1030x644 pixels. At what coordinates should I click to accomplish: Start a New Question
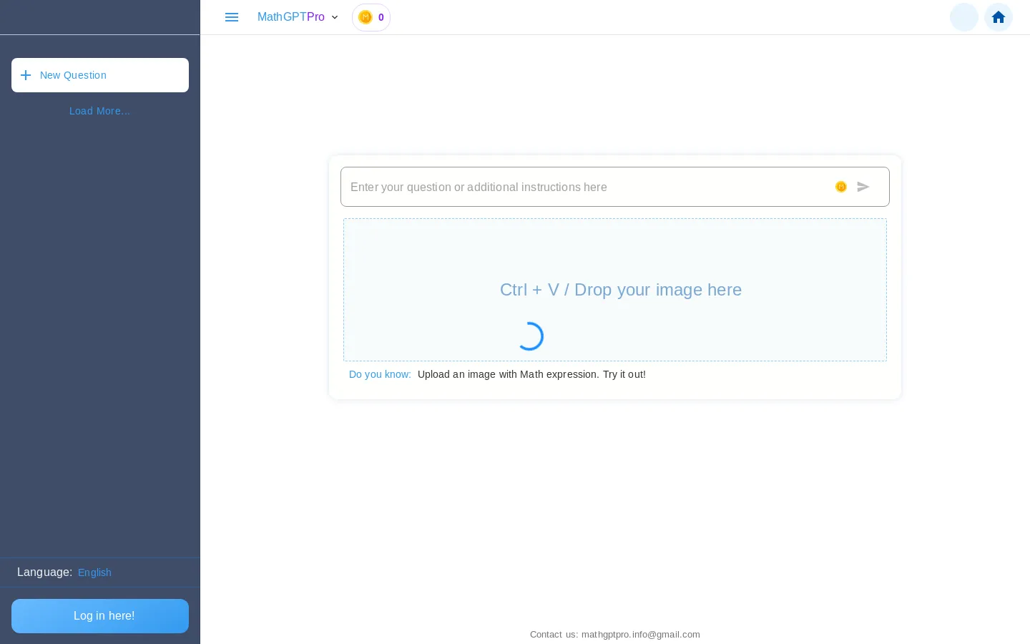coord(100,75)
